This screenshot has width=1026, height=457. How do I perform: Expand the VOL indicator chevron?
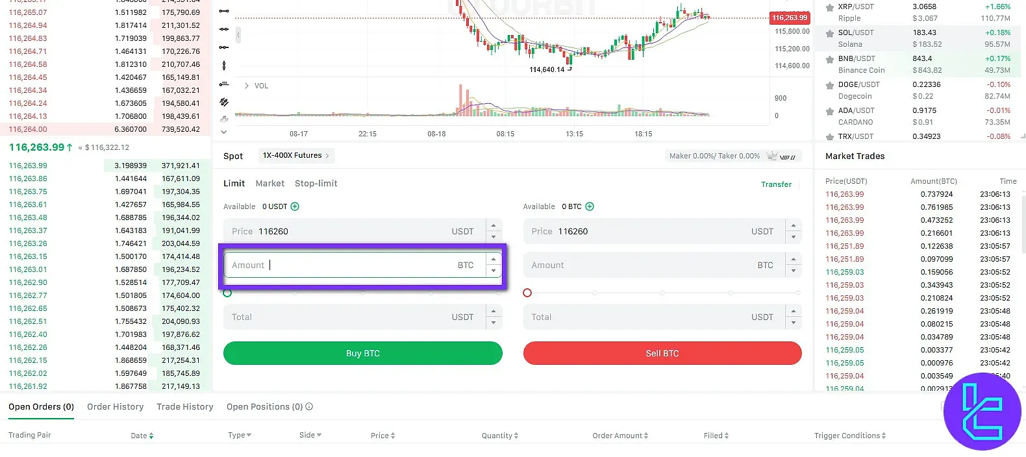pos(247,86)
